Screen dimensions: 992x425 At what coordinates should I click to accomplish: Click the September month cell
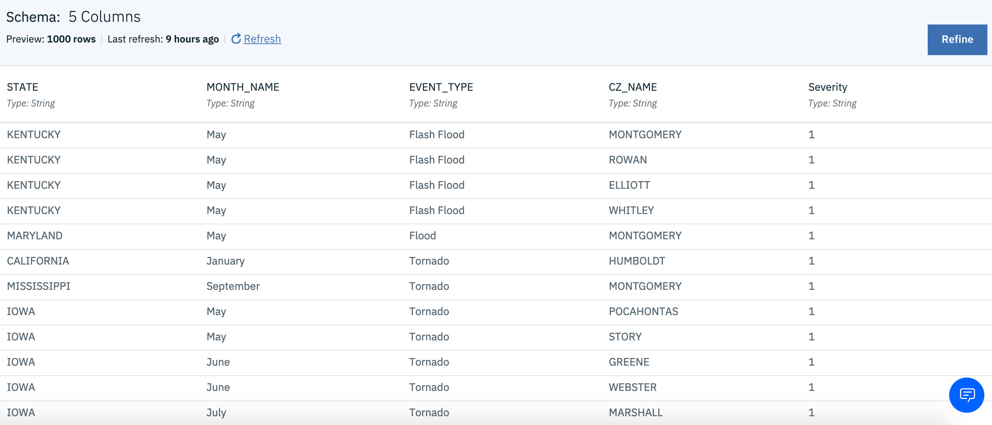[233, 286]
